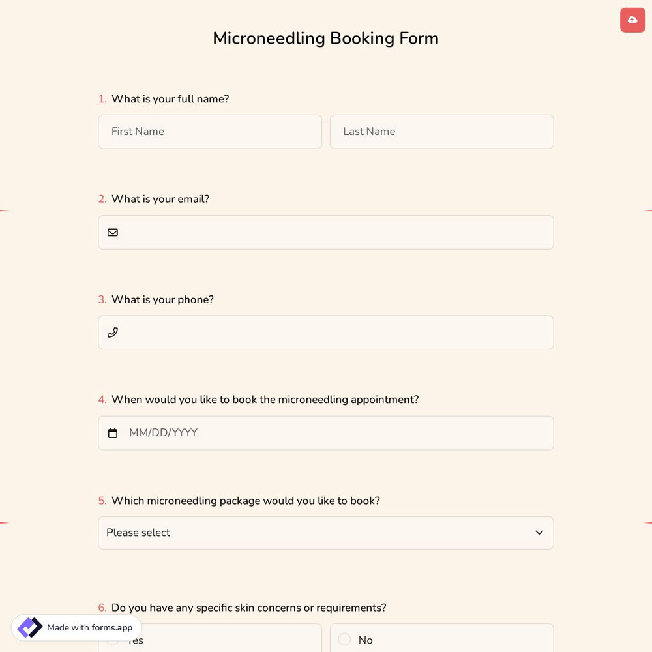The height and width of the screenshot is (652, 652).
Task: Click the Made with forms.app badge
Action: 76,627
